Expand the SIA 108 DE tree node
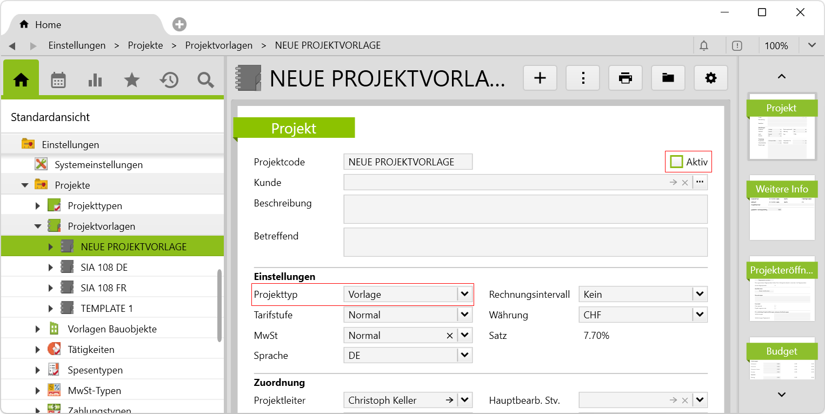This screenshot has height=414, width=825. (x=51, y=268)
